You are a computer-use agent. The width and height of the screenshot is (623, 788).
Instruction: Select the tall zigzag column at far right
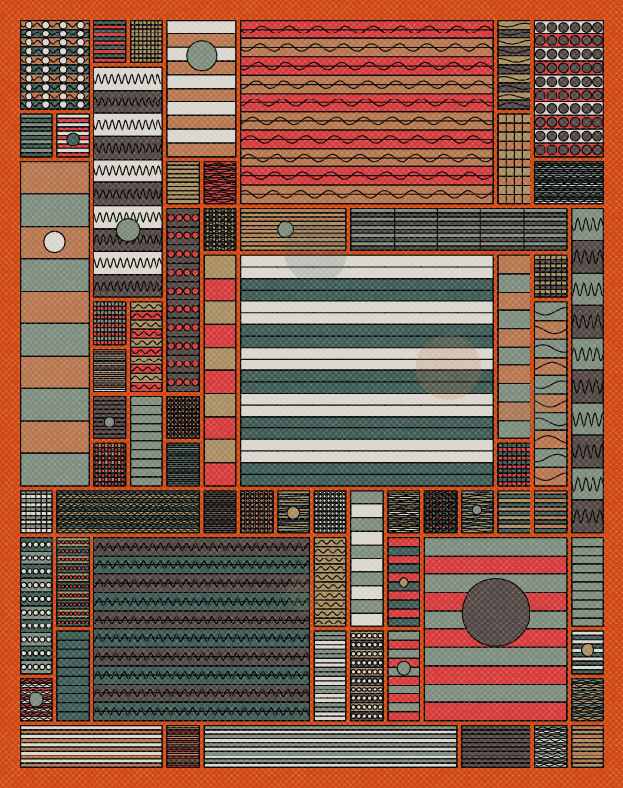[x=587, y=369]
